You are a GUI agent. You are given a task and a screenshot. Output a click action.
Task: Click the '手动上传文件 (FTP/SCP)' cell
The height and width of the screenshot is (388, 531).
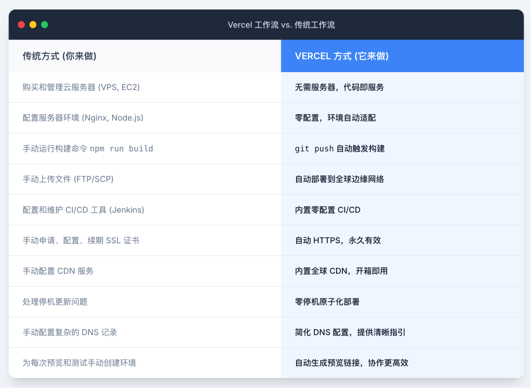68,179
